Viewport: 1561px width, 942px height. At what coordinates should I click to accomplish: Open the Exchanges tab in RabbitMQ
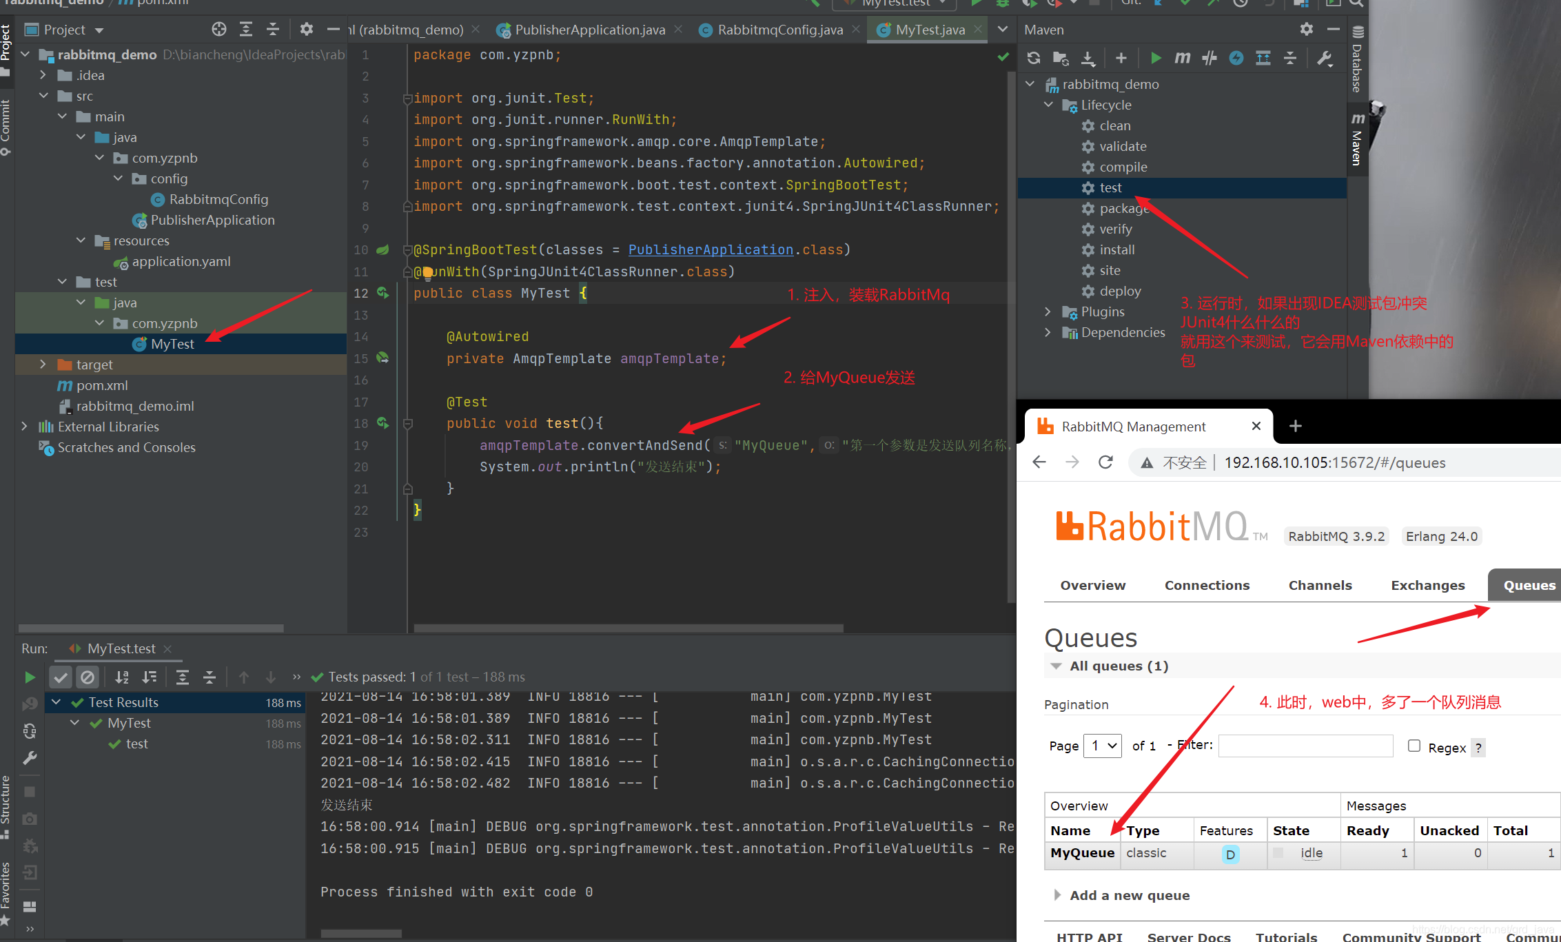pyautogui.click(x=1427, y=585)
